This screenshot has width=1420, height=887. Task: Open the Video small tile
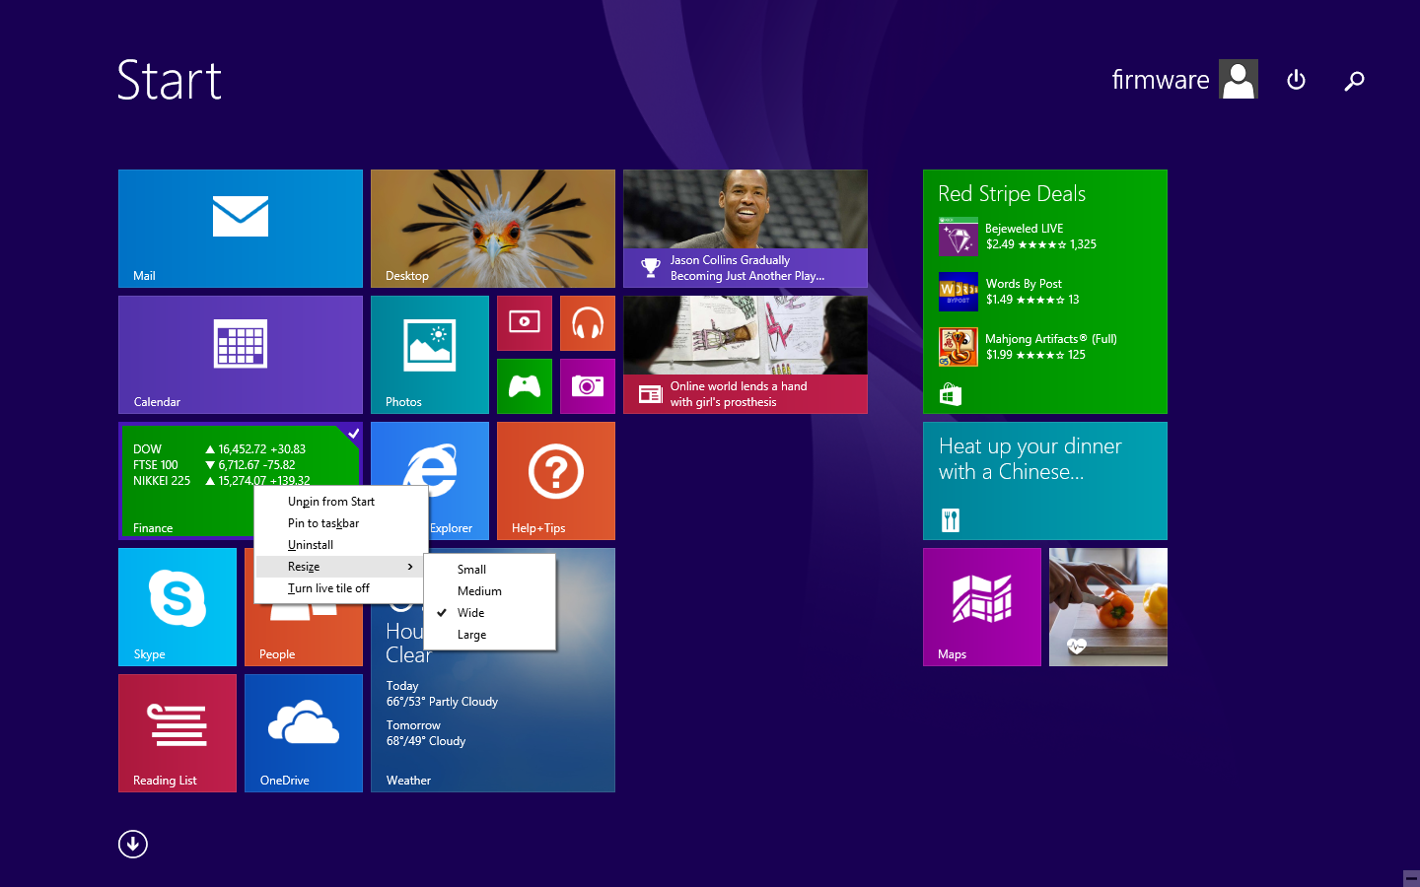coord(525,323)
